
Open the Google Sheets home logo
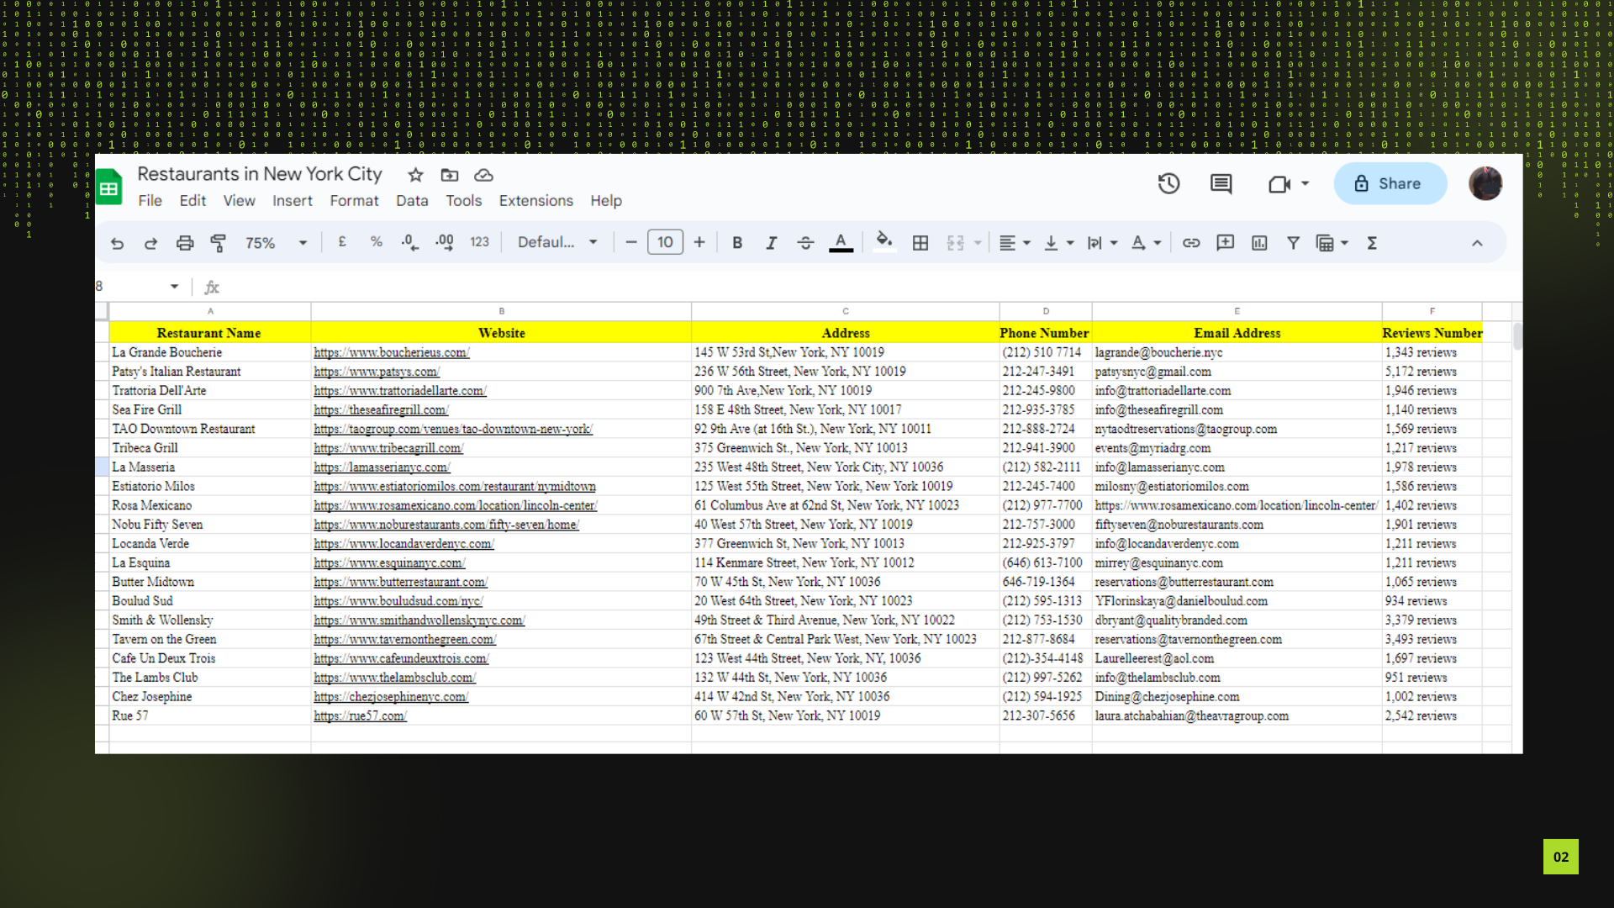(x=108, y=187)
